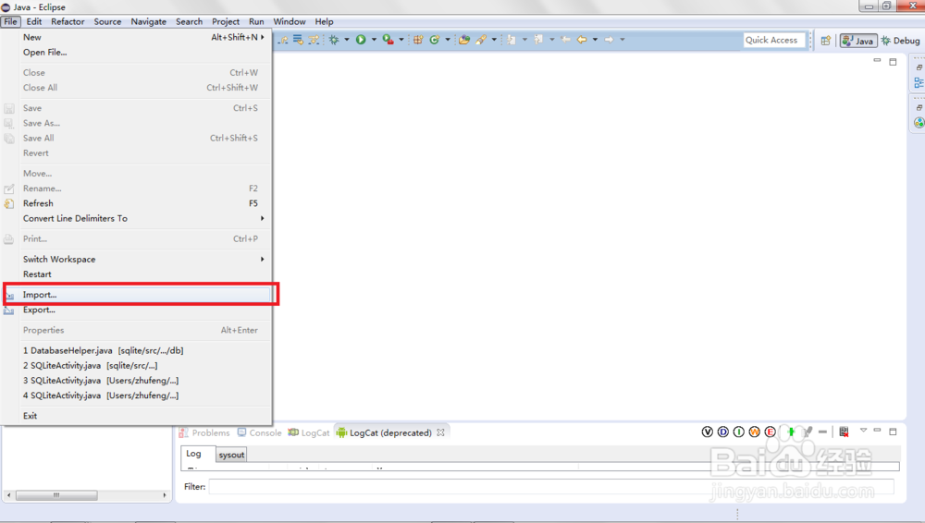Click the Search flashlight icon in toolbar
Viewport: 925px width, 523px height.
[x=481, y=40]
